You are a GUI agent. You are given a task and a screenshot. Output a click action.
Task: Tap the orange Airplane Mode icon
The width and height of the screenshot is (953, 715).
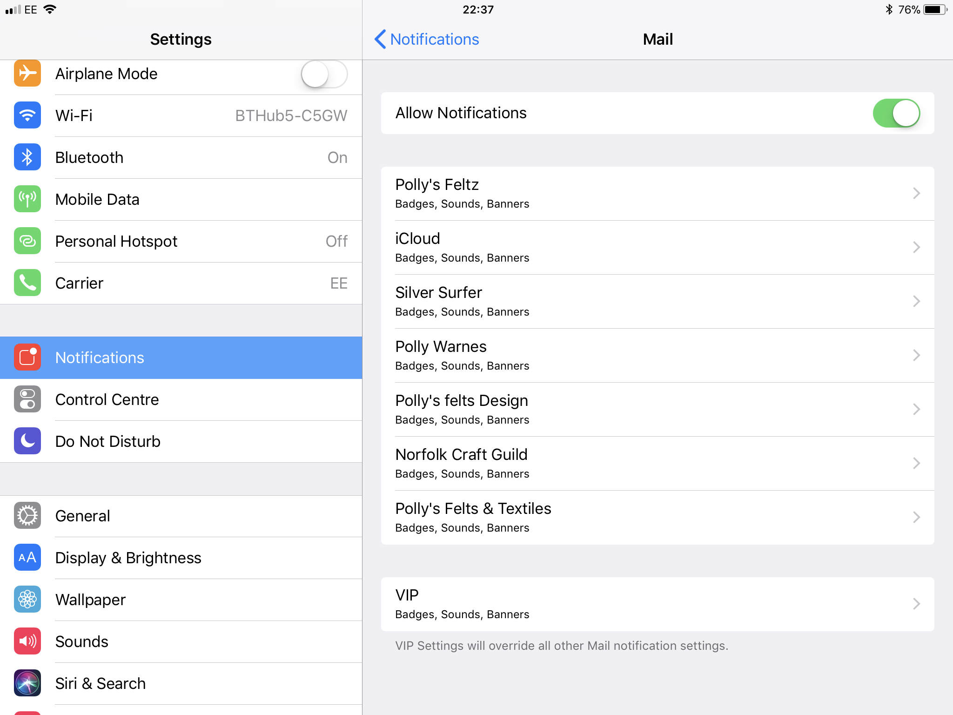click(27, 74)
